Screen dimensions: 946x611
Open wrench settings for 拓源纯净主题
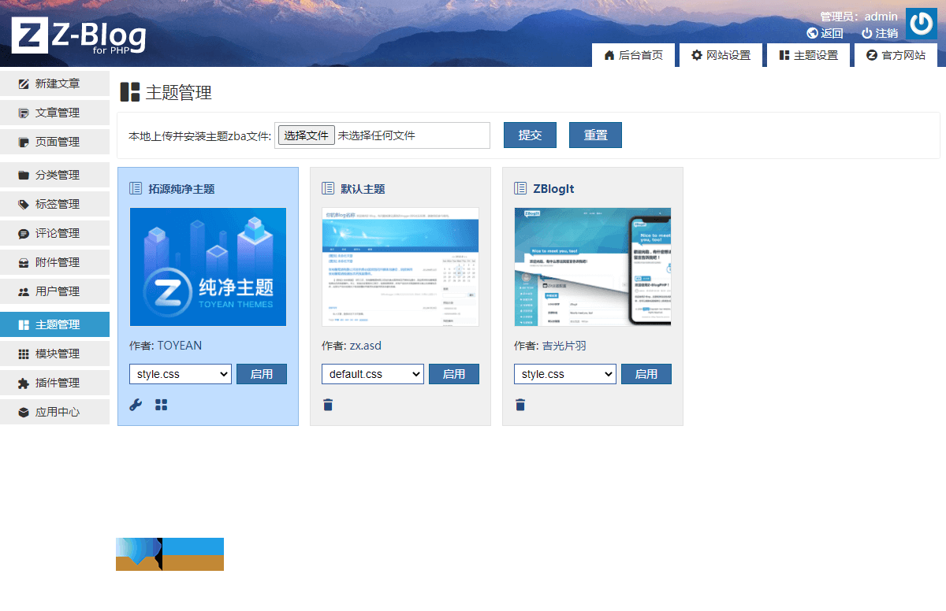(136, 405)
